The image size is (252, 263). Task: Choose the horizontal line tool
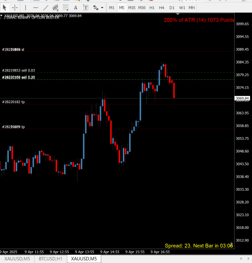35,8
